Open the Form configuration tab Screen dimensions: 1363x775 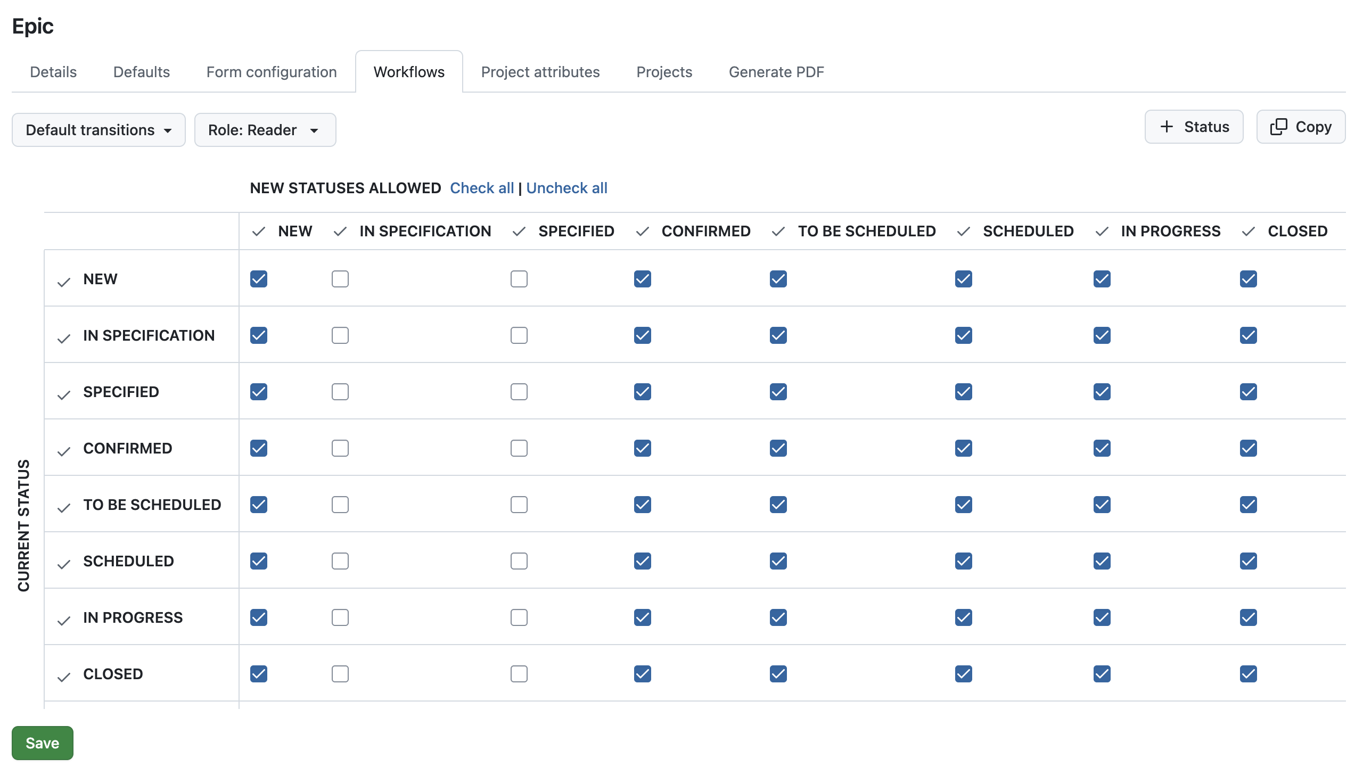(272, 72)
